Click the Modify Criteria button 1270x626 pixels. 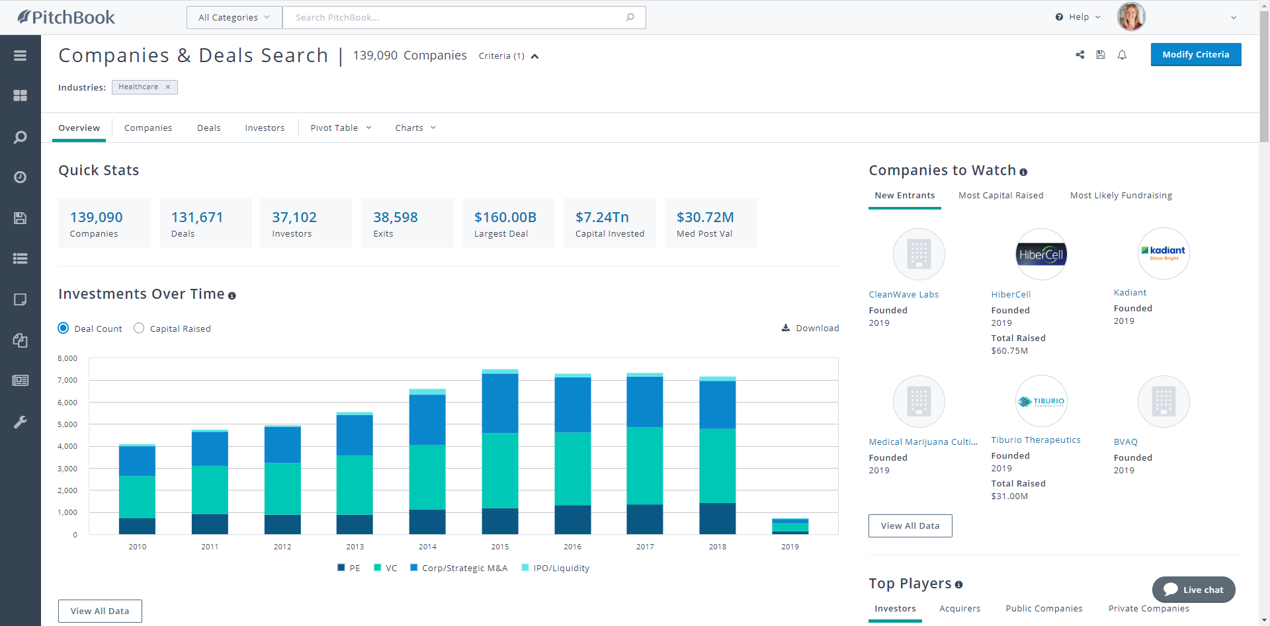1195,55
